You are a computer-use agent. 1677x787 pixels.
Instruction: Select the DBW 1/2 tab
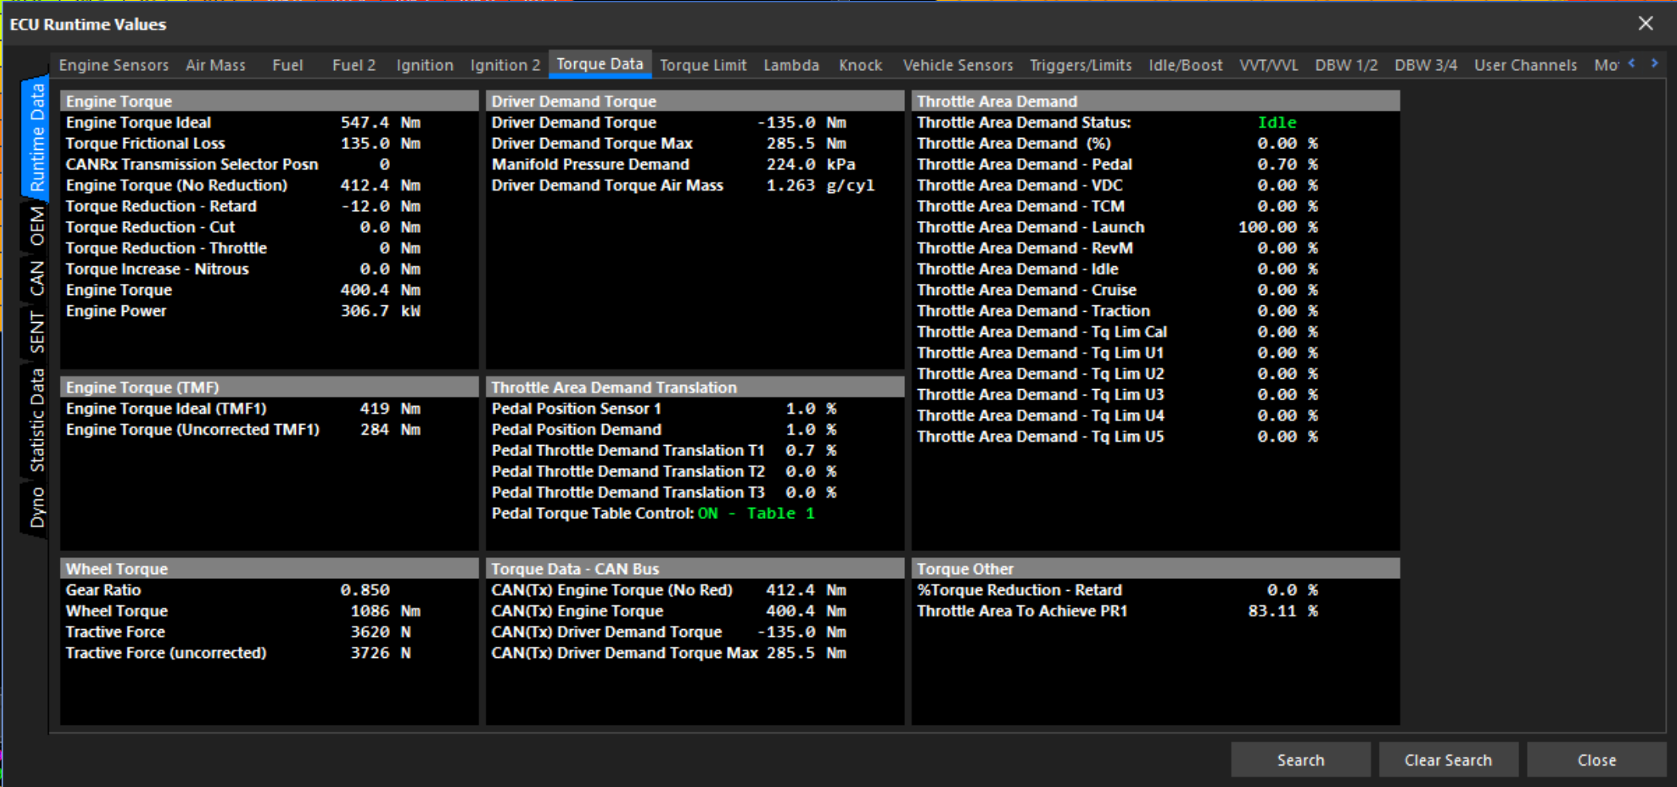coord(1346,65)
